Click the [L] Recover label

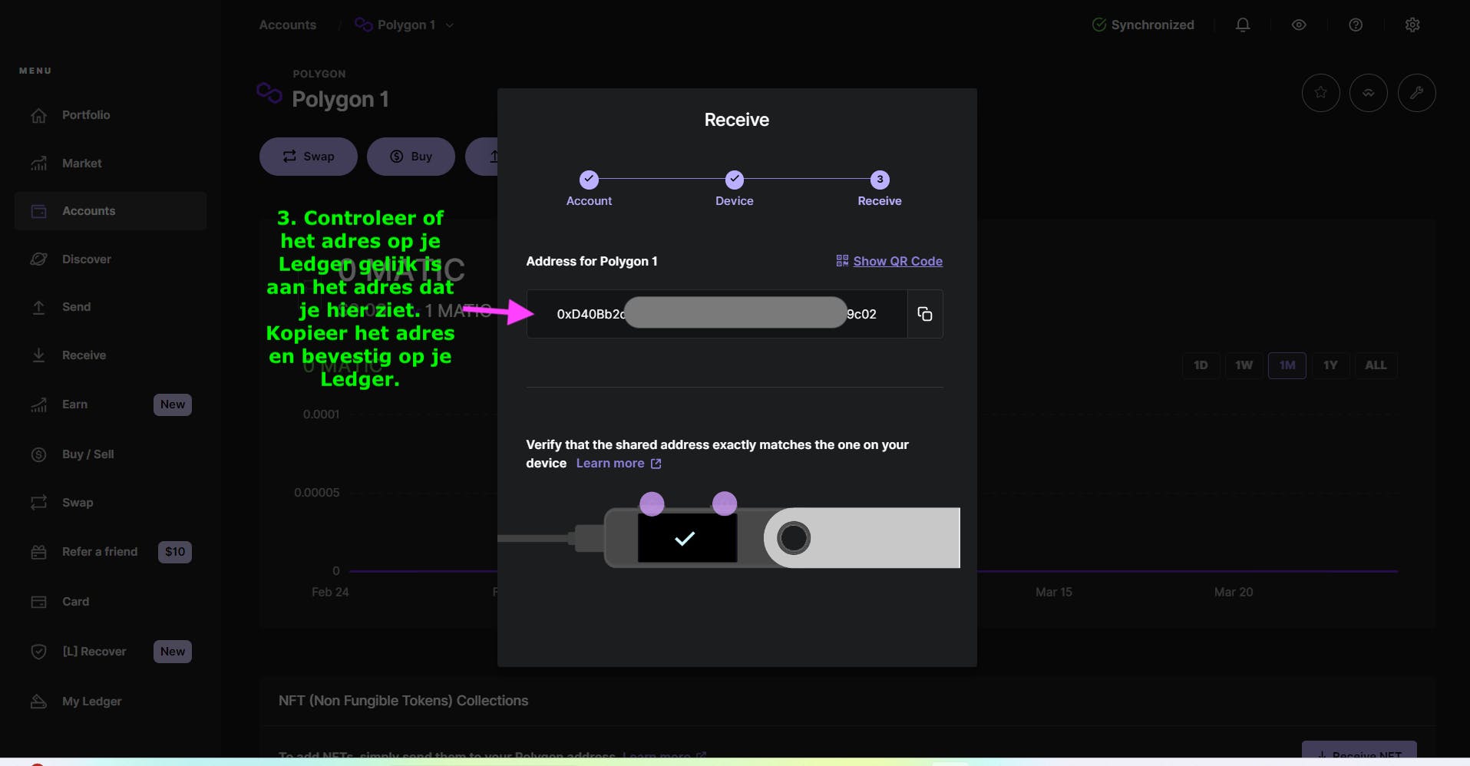94,652
